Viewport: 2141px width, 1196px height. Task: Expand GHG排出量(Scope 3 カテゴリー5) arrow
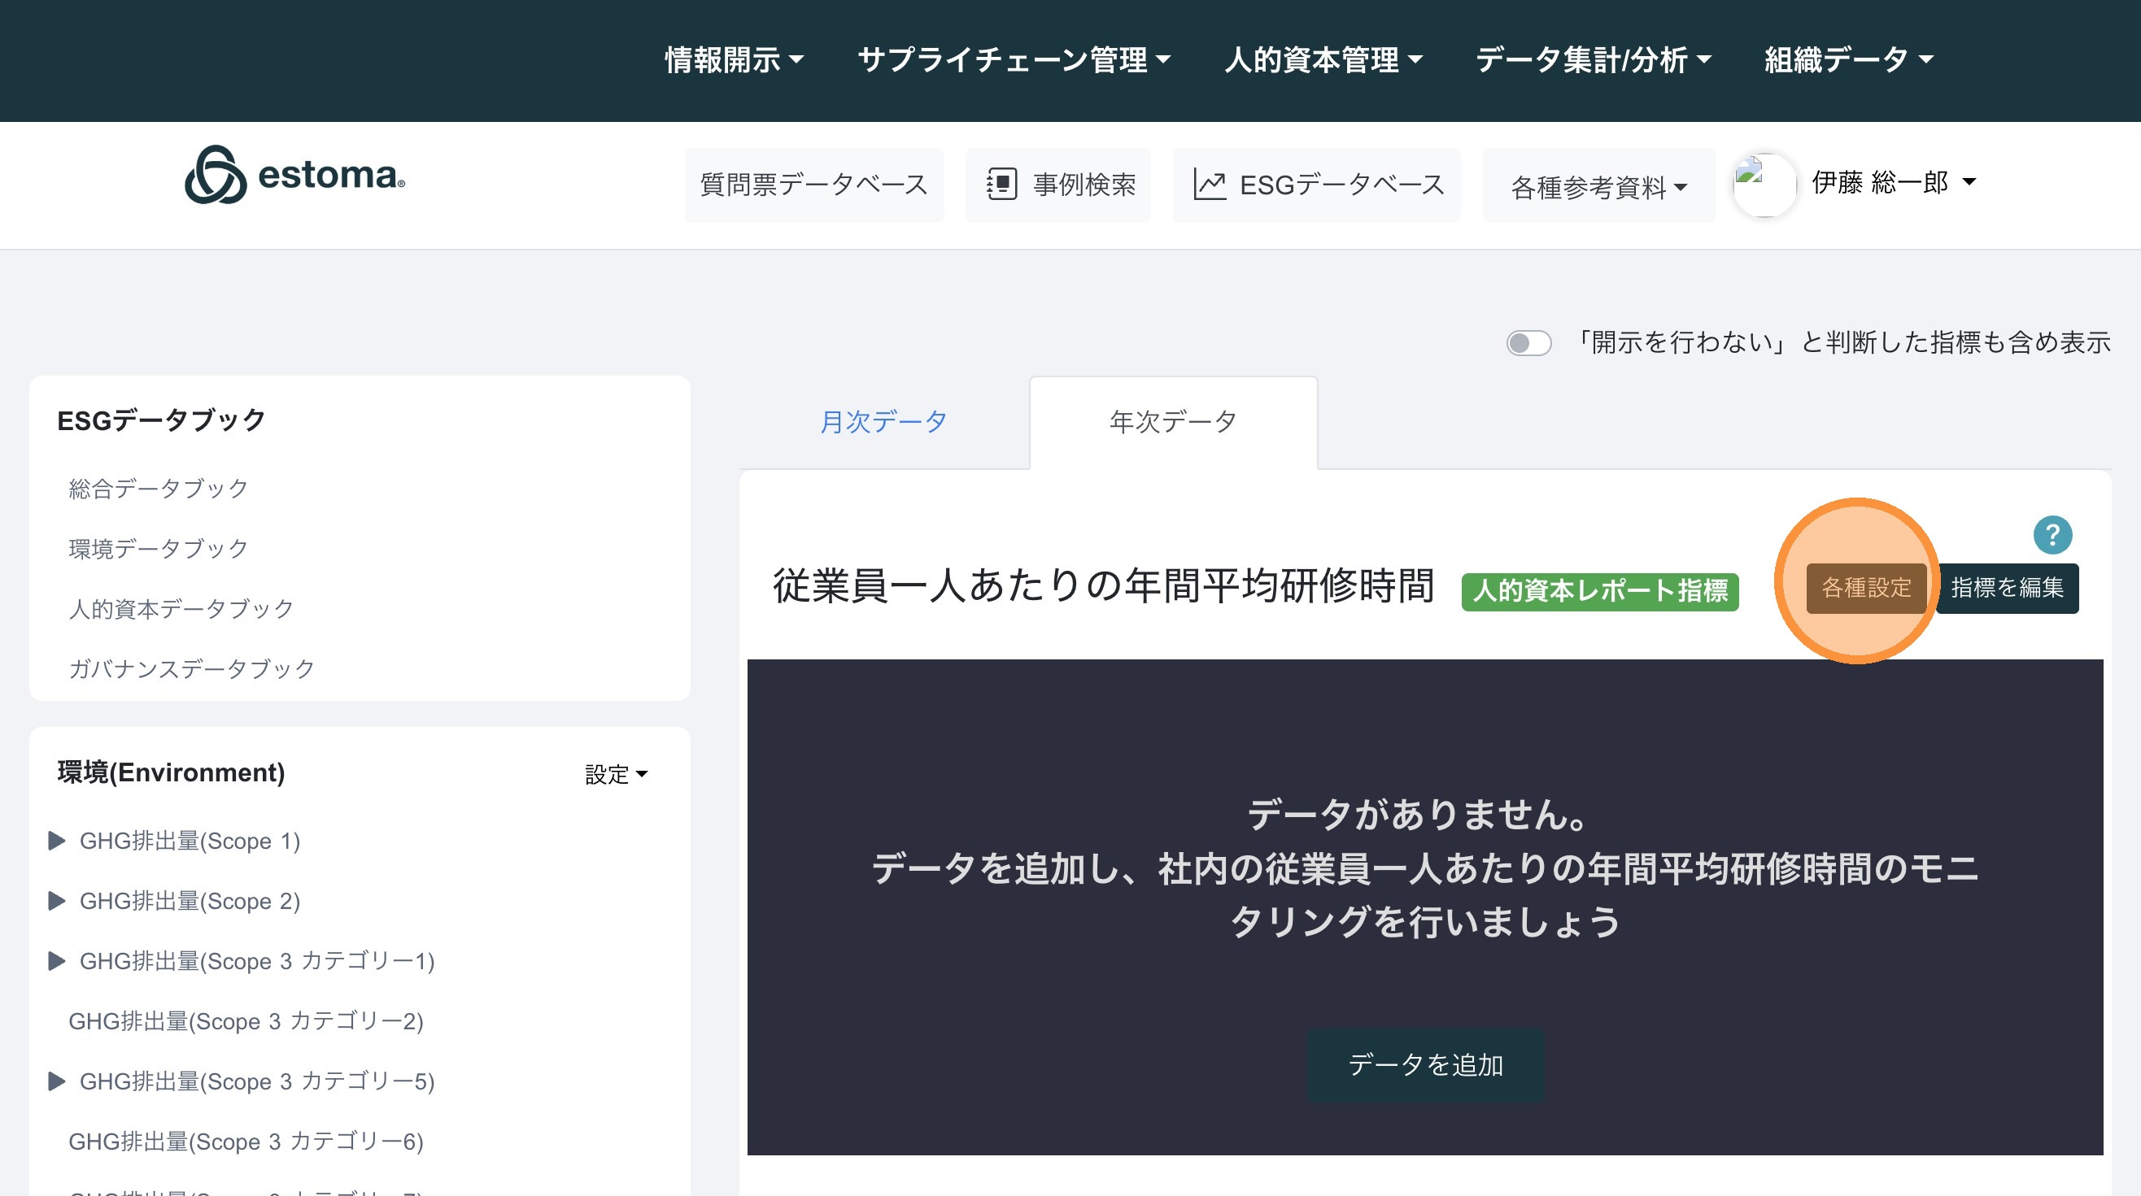(56, 1081)
